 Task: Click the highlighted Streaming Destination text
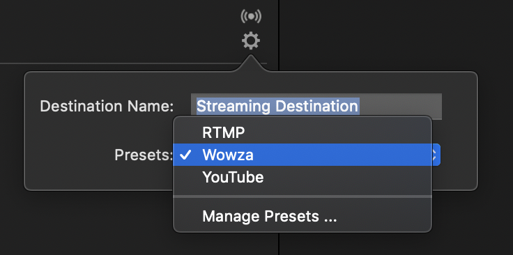[277, 106]
